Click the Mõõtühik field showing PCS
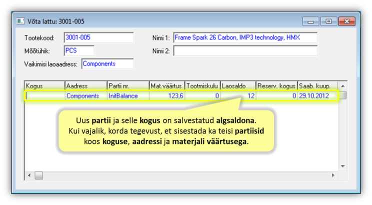 pyautogui.click(x=79, y=51)
